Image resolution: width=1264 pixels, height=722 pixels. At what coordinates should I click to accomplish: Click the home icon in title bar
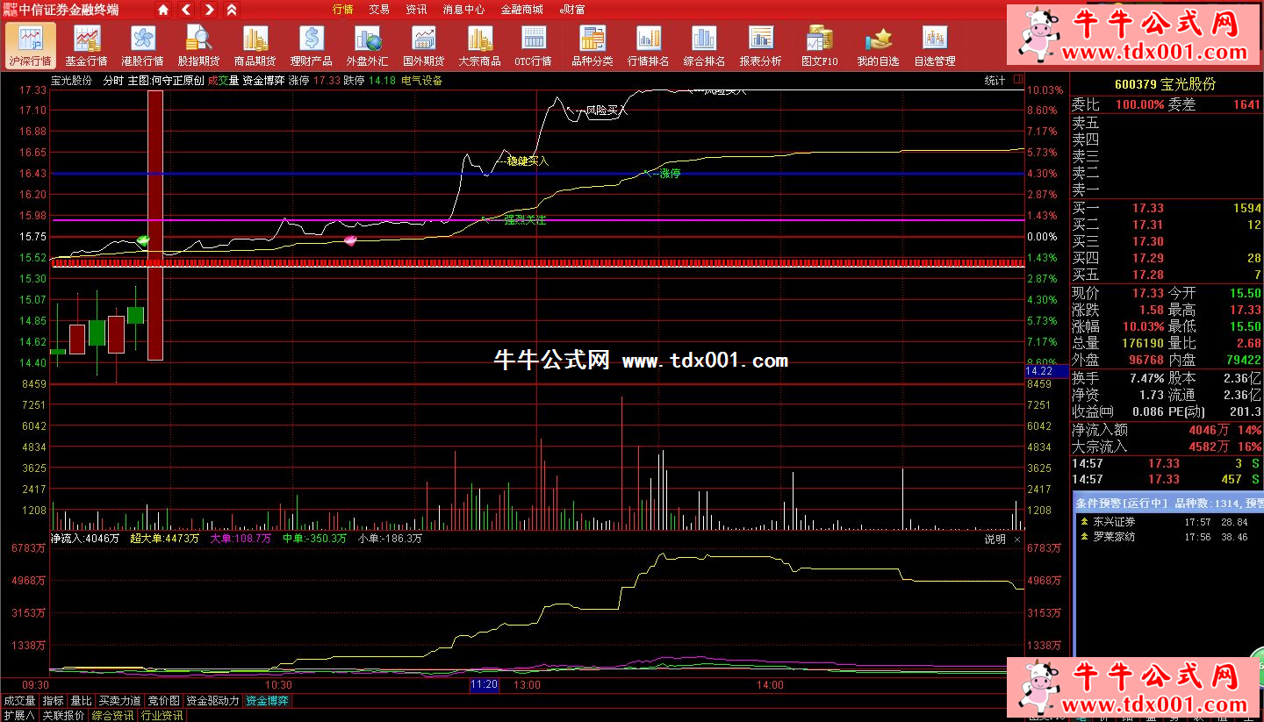[163, 10]
